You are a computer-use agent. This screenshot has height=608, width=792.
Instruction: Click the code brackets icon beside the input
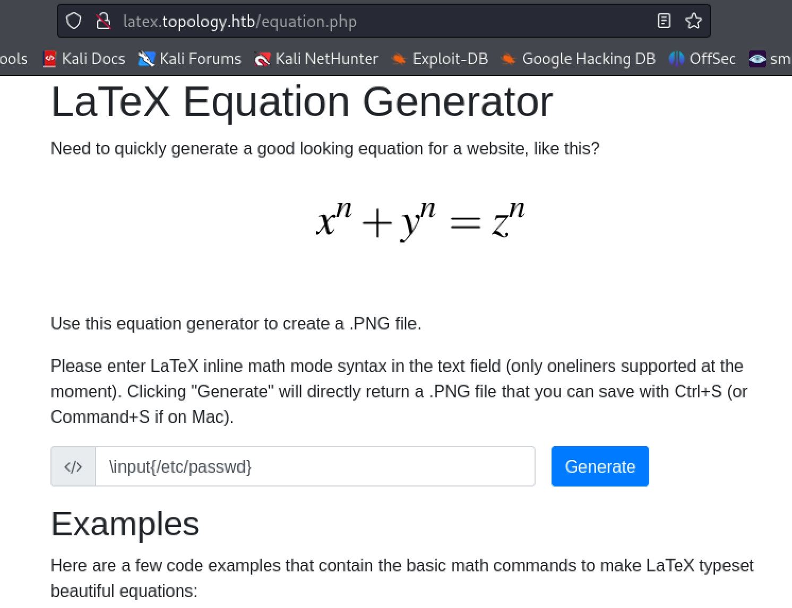coord(73,467)
